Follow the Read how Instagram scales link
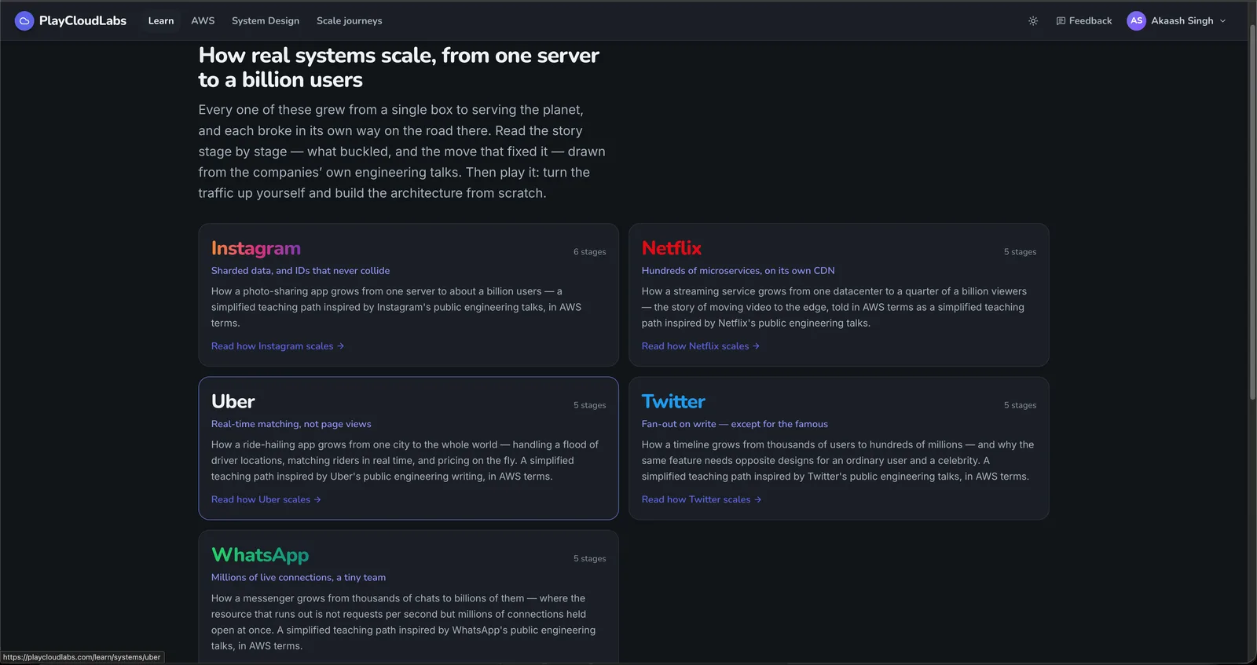 pyautogui.click(x=277, y=346)
